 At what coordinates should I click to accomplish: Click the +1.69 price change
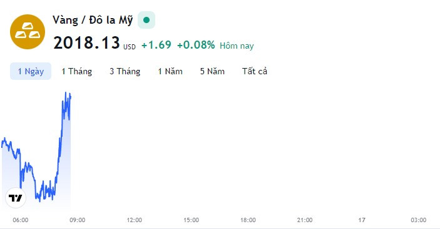tap(156, 45)
